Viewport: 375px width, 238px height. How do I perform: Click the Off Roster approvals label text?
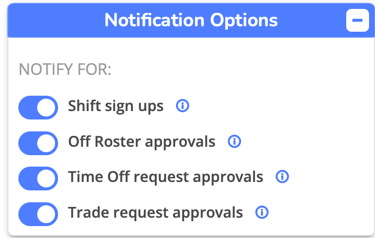(142, 142)
